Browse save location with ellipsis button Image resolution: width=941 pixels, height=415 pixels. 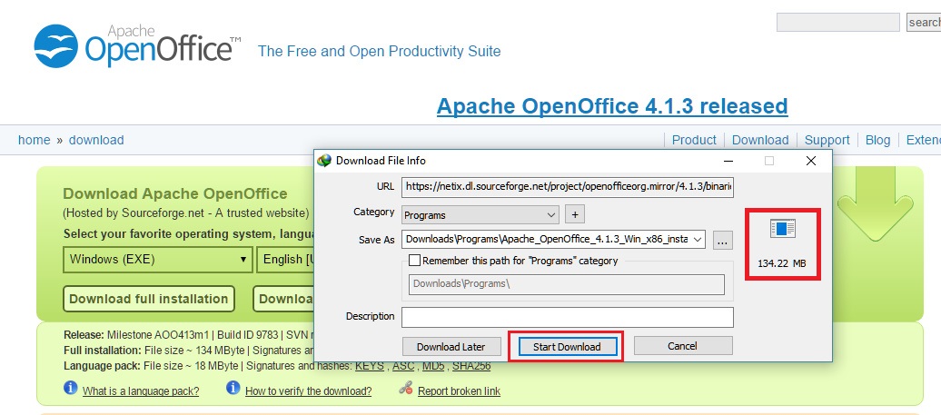(723, 240)
